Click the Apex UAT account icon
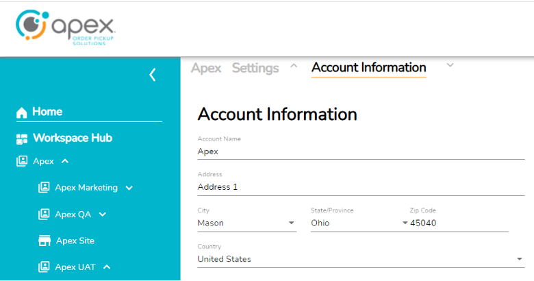 [x=44, y=267]
